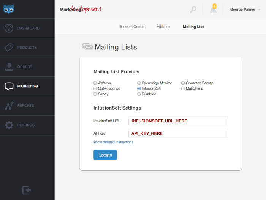Open the Dashboard gauge icon
Screen dimensions: 266x200
(x=9, y=28)
